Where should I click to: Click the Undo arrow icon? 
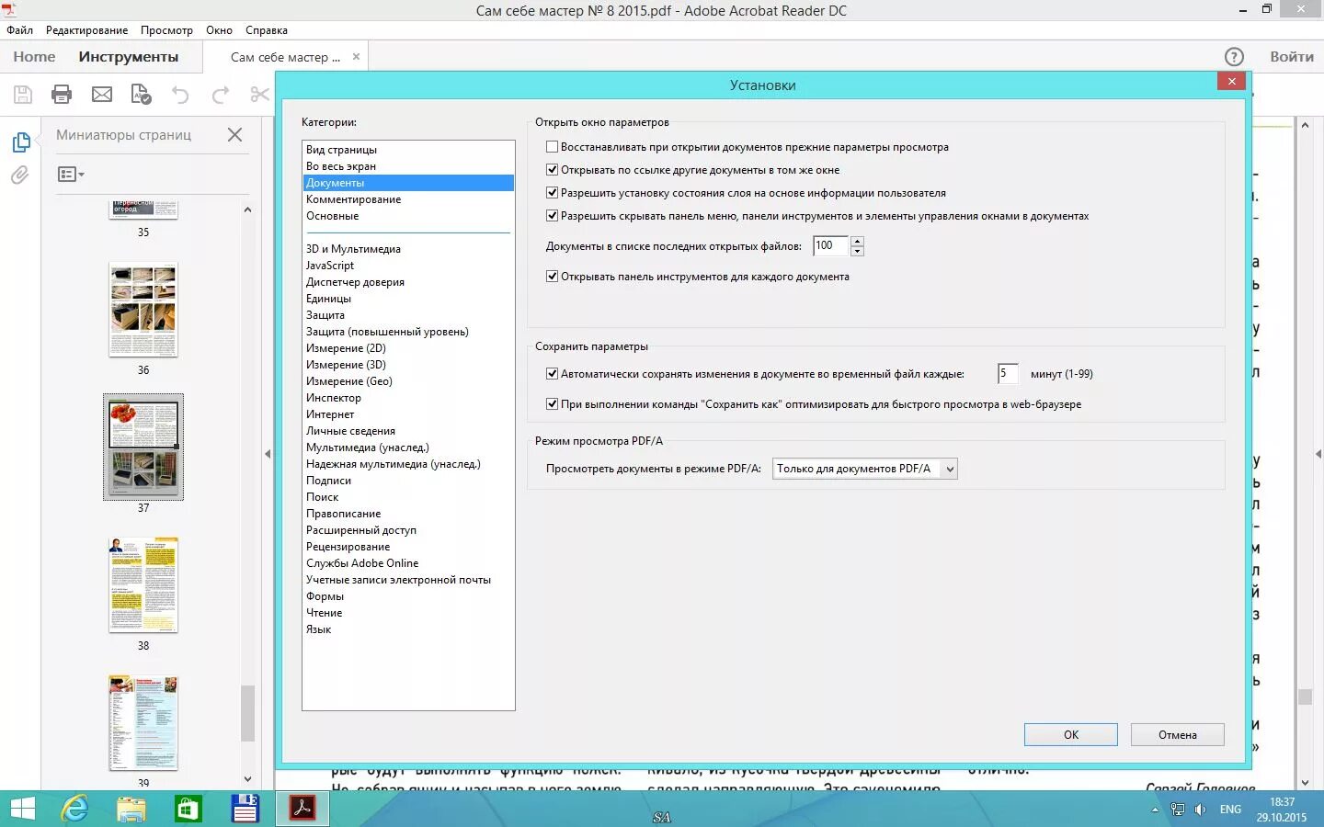(x=180, y=95)
